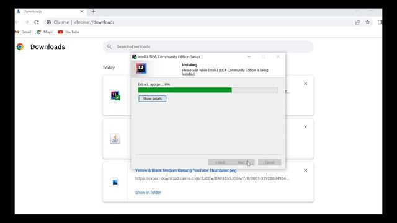Go back using the browser back arrow
The height and width of the screenshot is (223, 397).
pyautogui.click(x=17, y=22)
